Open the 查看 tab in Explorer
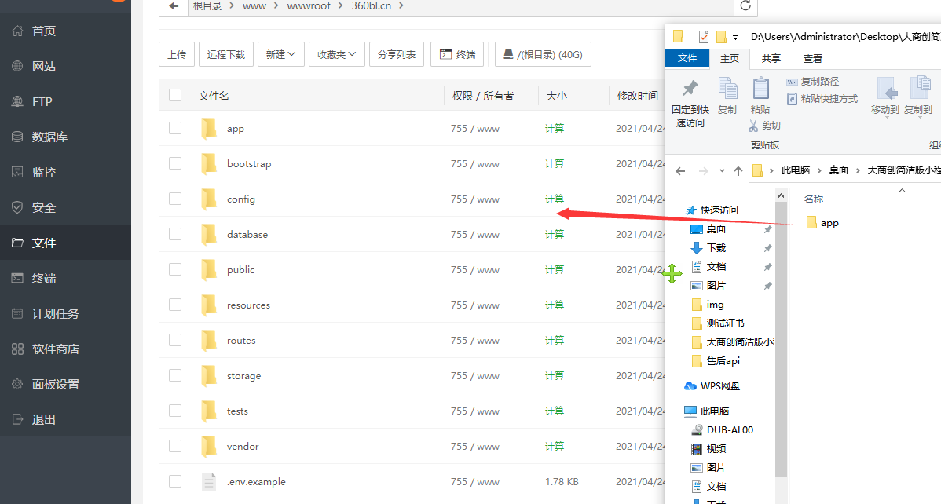This screenshot has width=941, height=504. pyautogui.click(x=813, y=58)
